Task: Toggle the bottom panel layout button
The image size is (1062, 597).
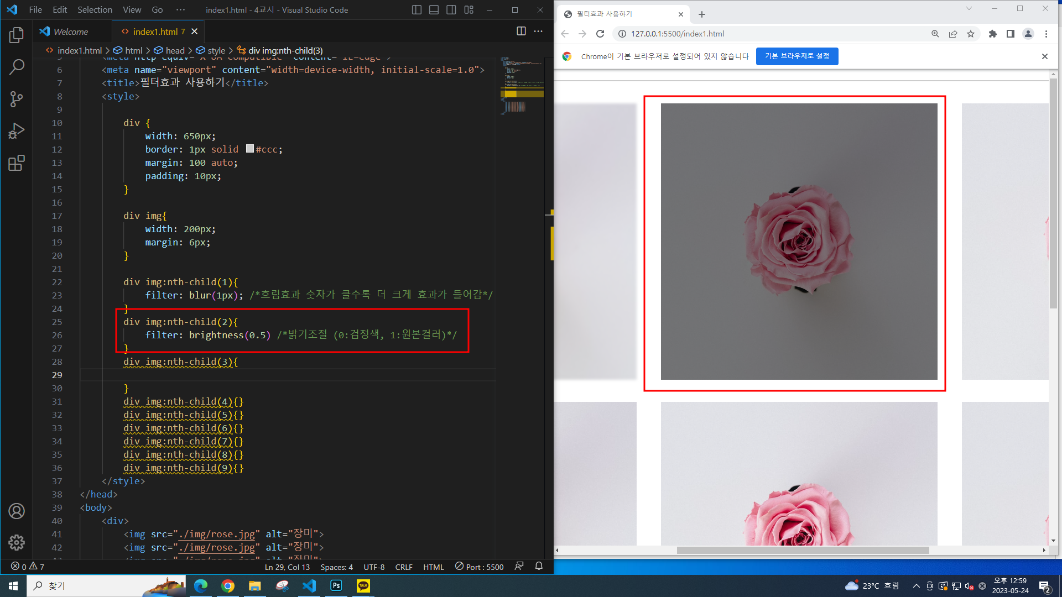Action: pyautogui.click(x=434, y=9)
